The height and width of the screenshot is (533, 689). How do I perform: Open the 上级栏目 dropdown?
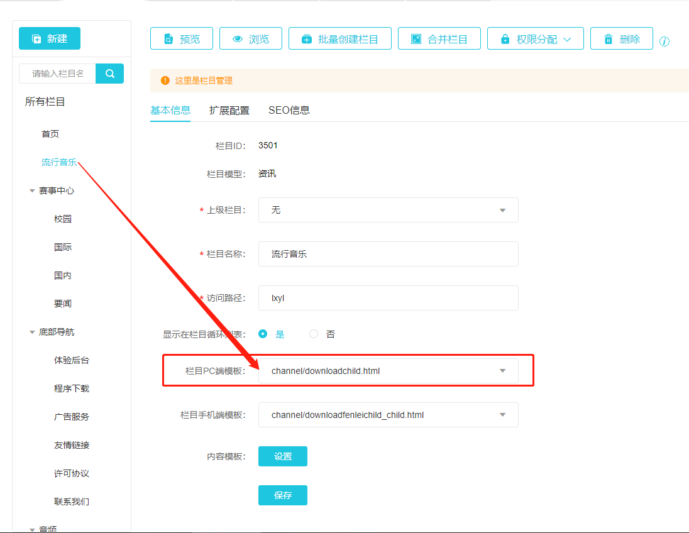pyautogui.click(x=389, y=210)
